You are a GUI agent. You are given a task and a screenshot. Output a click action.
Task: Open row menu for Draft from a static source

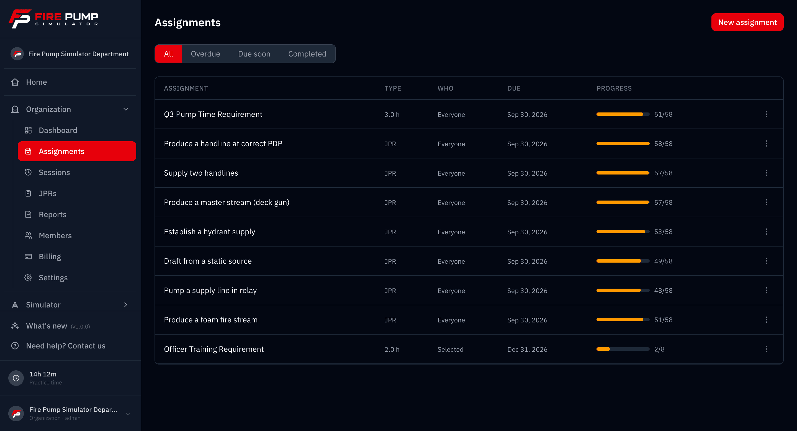(766, 261)
